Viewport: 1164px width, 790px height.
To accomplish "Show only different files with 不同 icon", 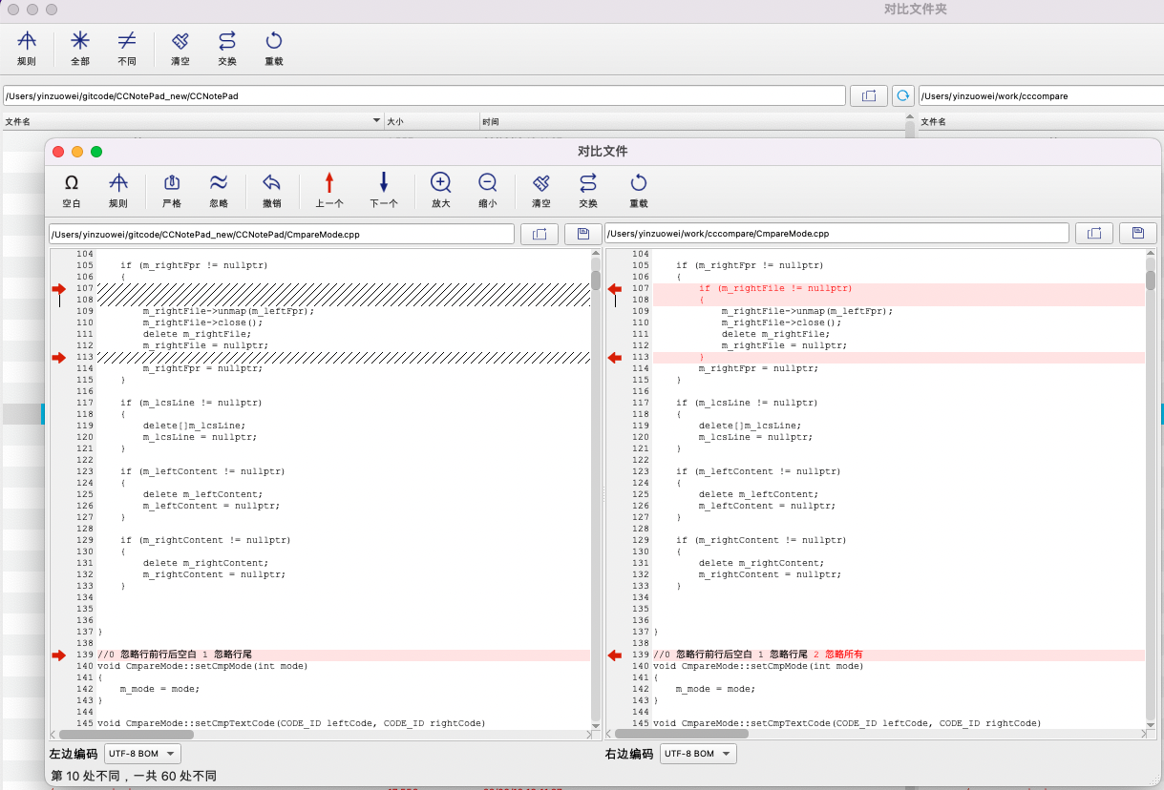I will click(x=127, y=48).
